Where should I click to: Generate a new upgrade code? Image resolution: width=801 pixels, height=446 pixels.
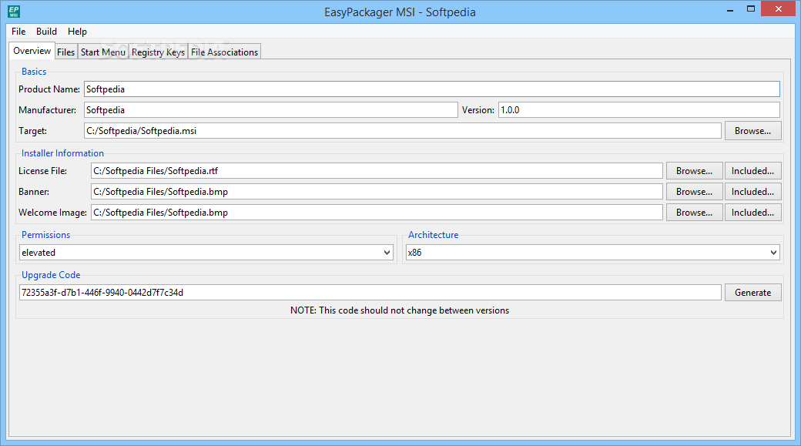tap(752, 293)
